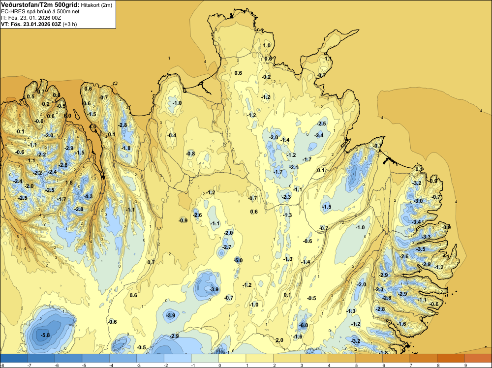Click the '-2.6' value in the eastern fjords
492x368 pixels.
pyautogui.click(x=404, y=256)
